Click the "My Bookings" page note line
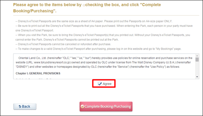 point(98,49)
